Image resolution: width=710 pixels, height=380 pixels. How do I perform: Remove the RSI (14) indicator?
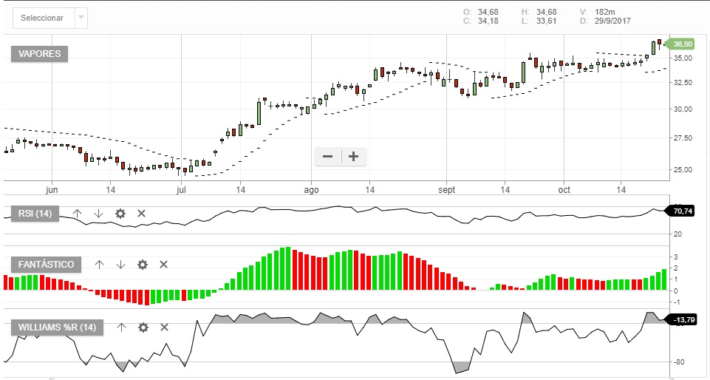pyautogui.click(x=142, y=214)
